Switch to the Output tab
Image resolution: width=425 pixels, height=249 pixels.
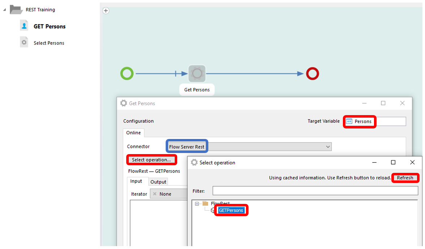[158, 182]
